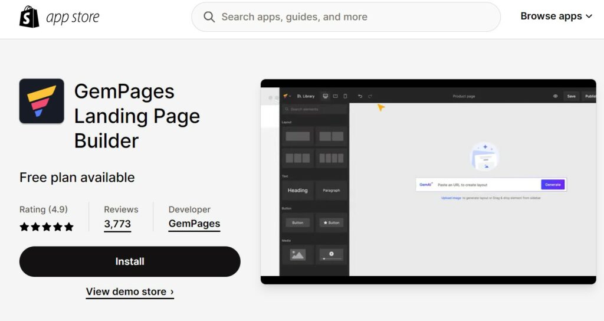Click the image media element in preview
This screenshot has width=604, height=321.
pos(298,255)
